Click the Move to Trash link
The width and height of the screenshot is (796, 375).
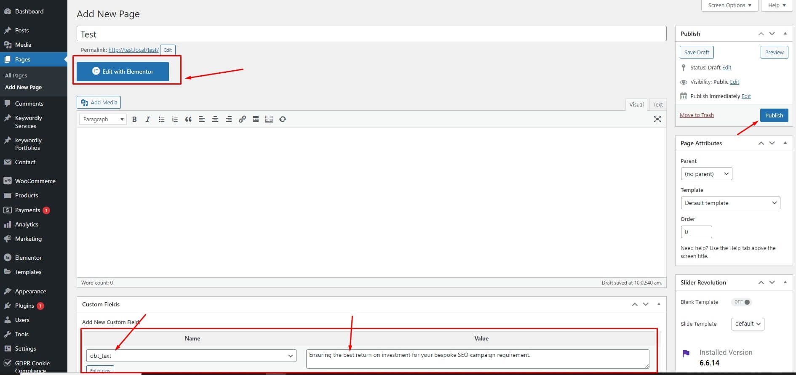coord(697,115)
